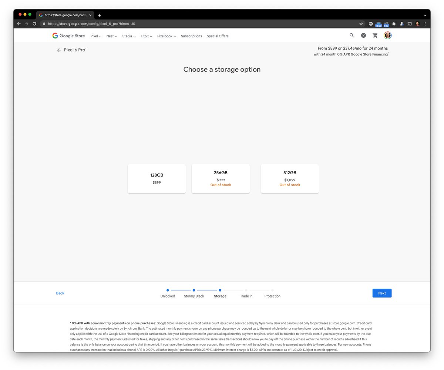This screenshot has width=444, height=370.
Task: Go to the Storage step
Action: coord(220,293)
